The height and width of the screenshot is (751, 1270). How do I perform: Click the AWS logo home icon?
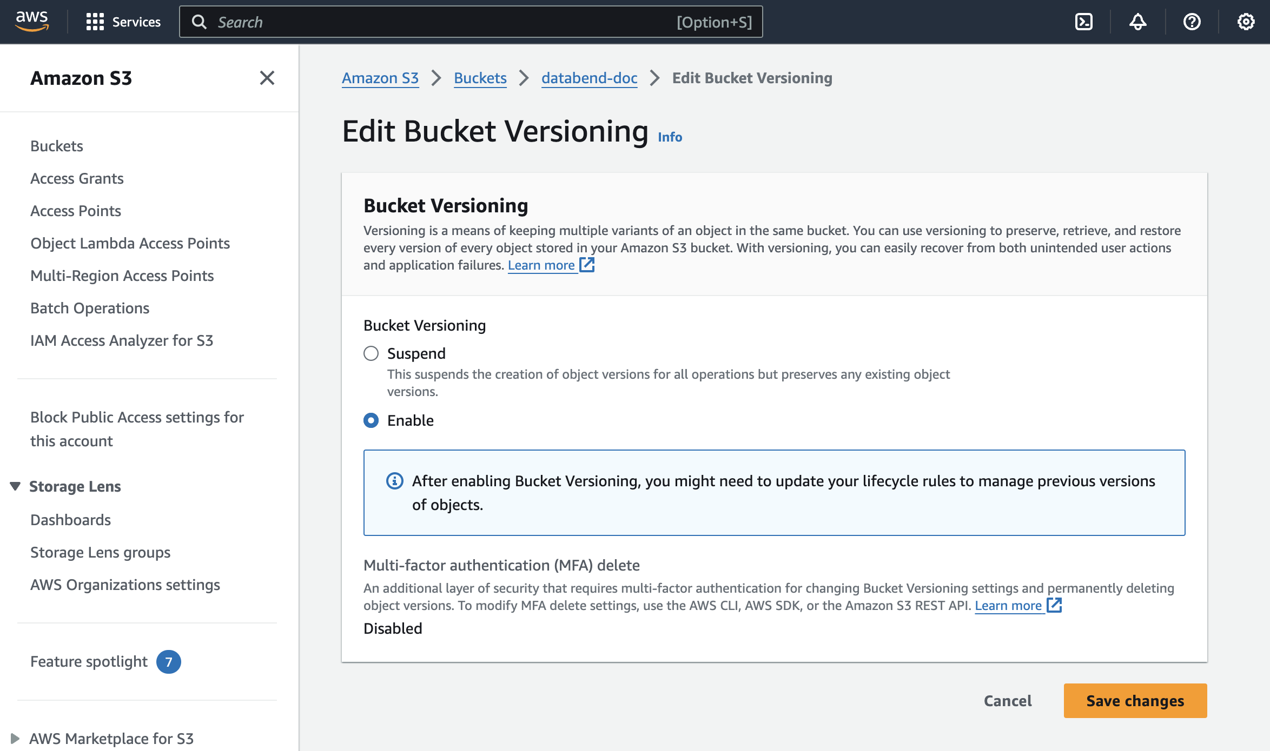(32, 21)
